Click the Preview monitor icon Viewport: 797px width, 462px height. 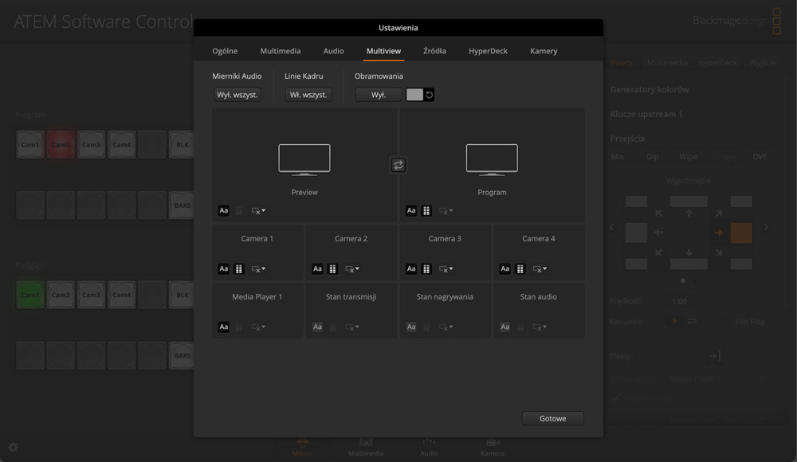[x=304, y=160]
